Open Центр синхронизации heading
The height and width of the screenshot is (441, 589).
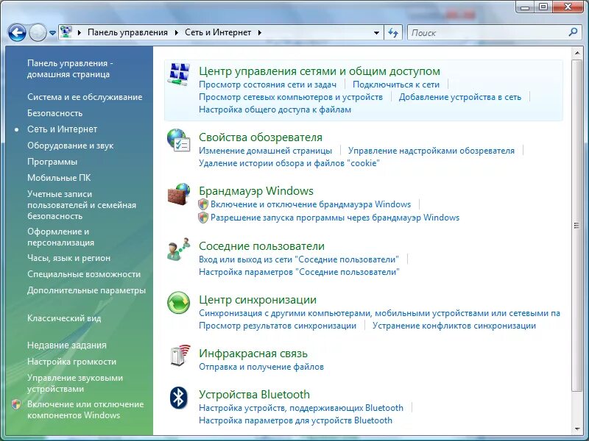[258, 300]
